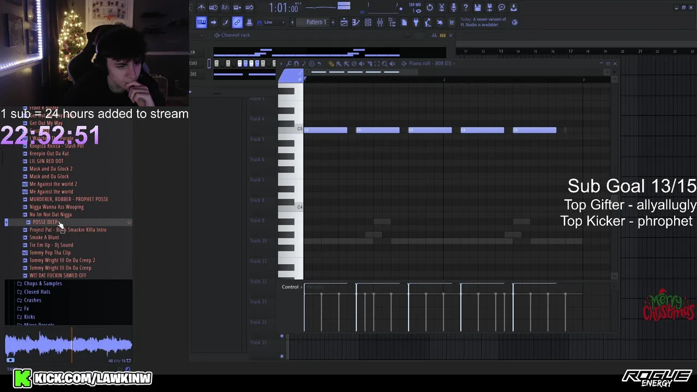Open the help question mark icon
This screenshot has width=697, height=392.
coord(466,8)
